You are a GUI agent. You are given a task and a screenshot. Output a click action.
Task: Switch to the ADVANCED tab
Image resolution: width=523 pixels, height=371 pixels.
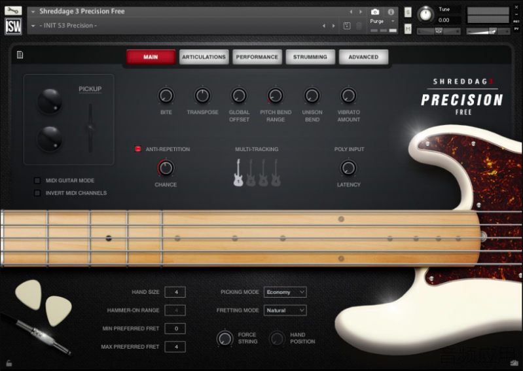tap(363, 57)
